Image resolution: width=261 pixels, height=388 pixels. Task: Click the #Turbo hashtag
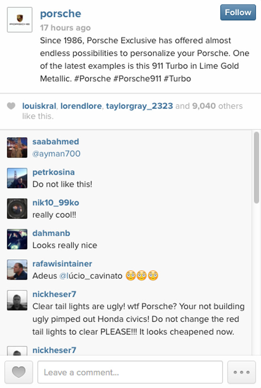[x=179, y=79]
